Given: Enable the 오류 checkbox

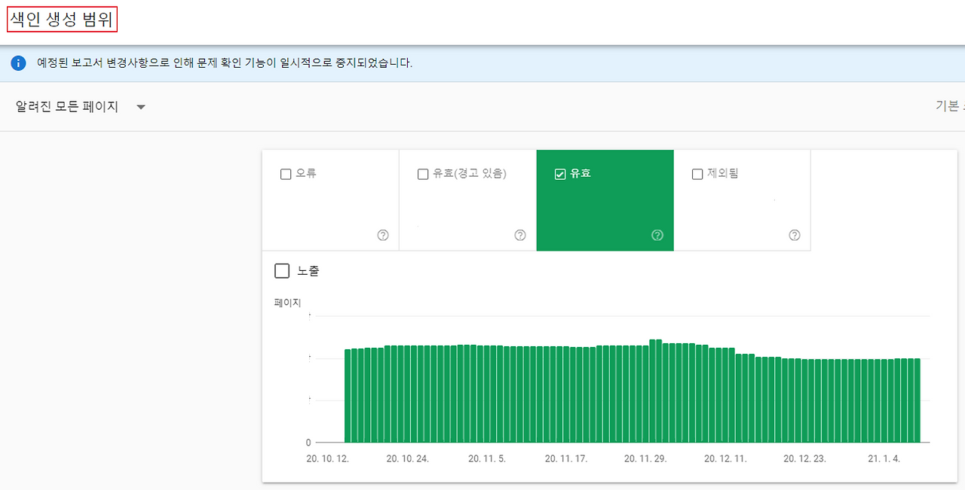Looking at the screenshot, I should coord(286,174).
